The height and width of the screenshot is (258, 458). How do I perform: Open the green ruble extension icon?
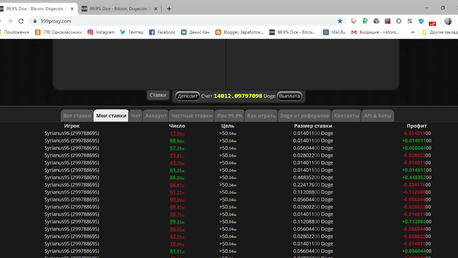[365, 21]
